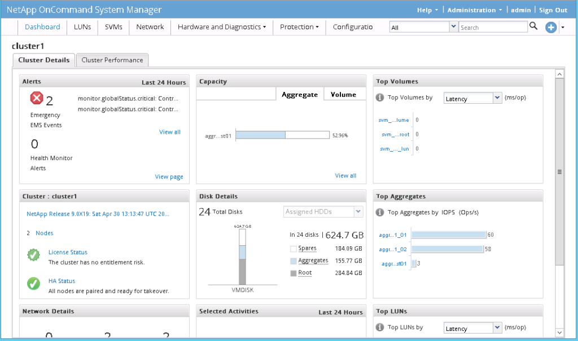Open the Protection menu

[x=298, y=26]
